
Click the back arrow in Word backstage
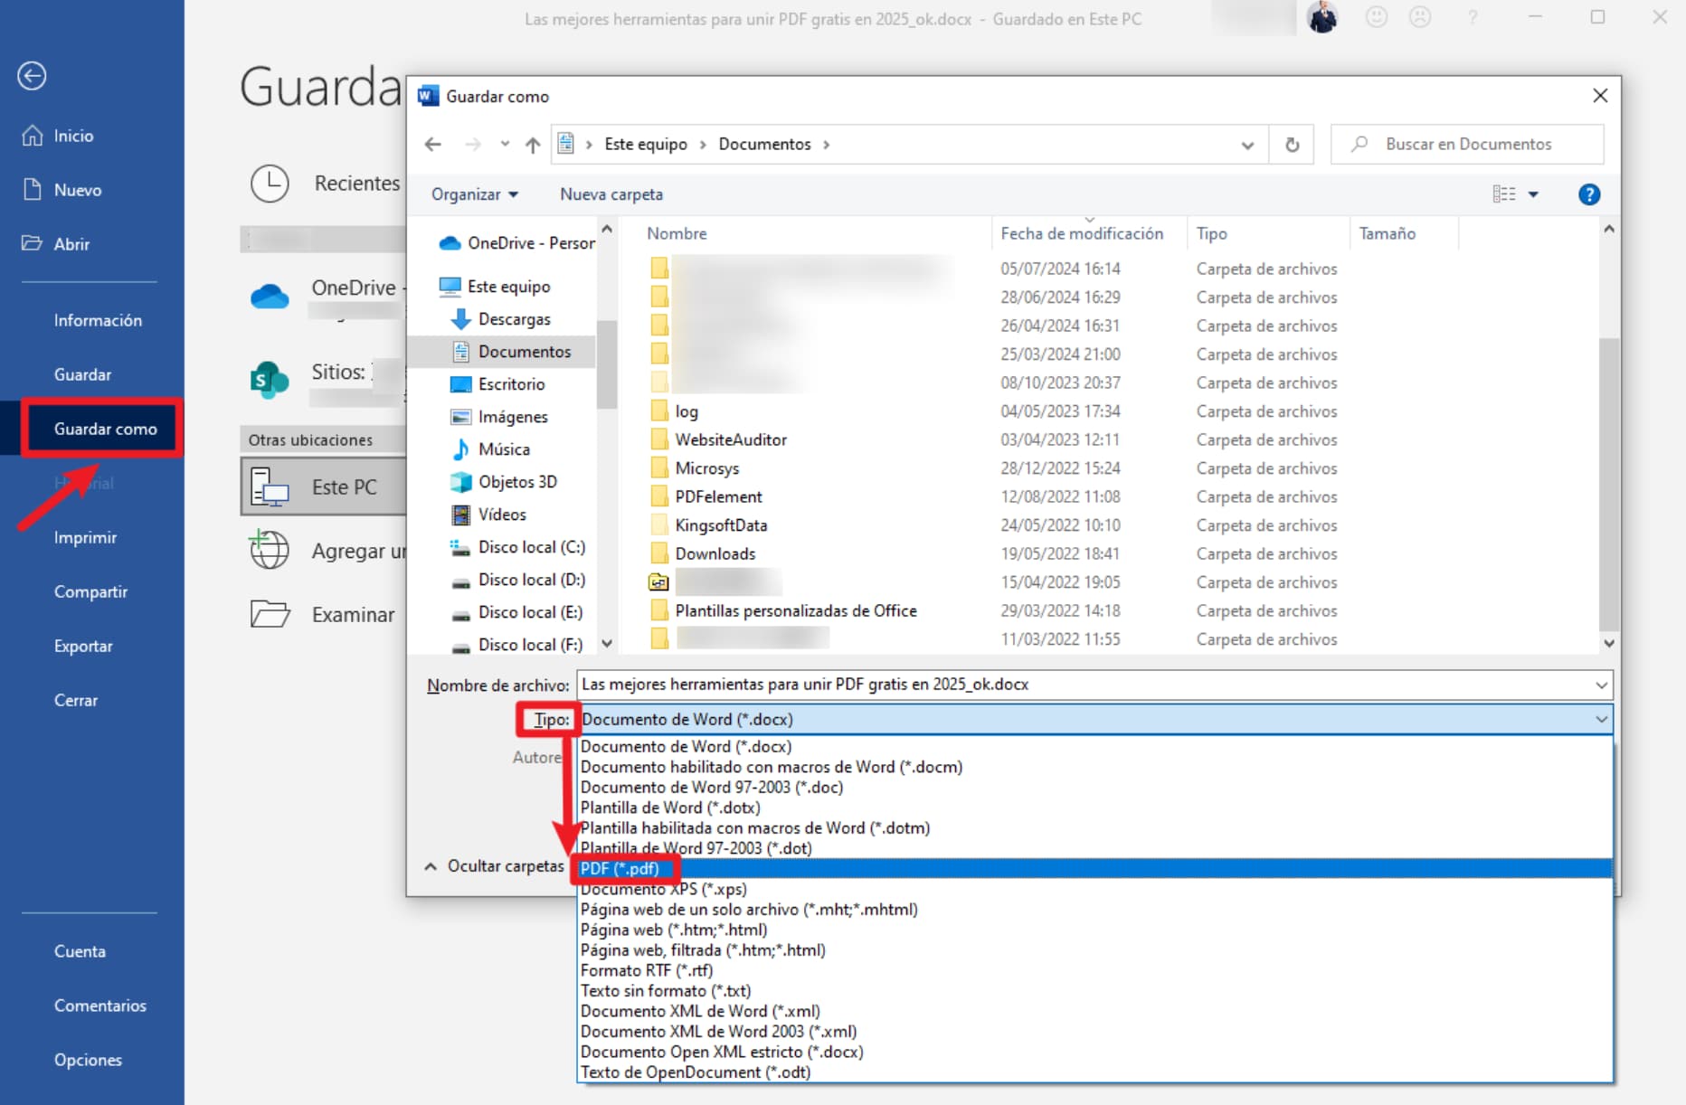[32, 76]
